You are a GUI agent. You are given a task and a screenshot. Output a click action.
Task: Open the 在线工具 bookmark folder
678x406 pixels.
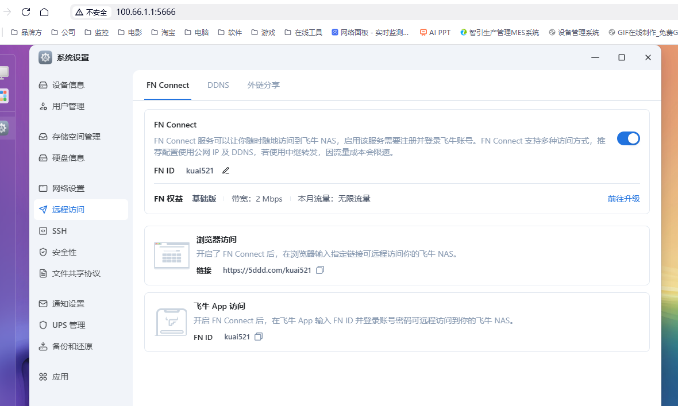[303, 32]
